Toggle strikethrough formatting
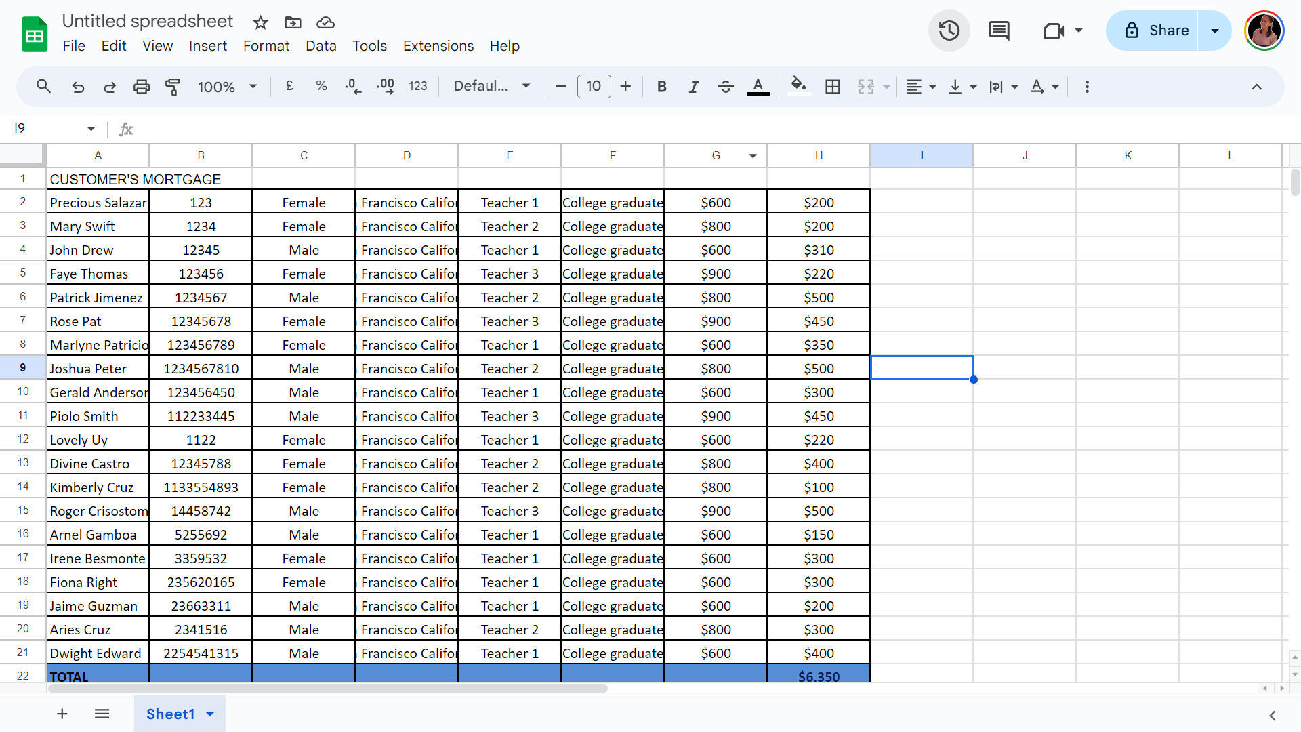 coord(725,87)
